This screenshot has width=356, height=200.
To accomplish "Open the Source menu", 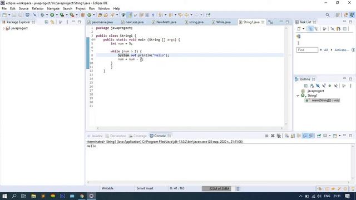I will (x=23, y=9).
